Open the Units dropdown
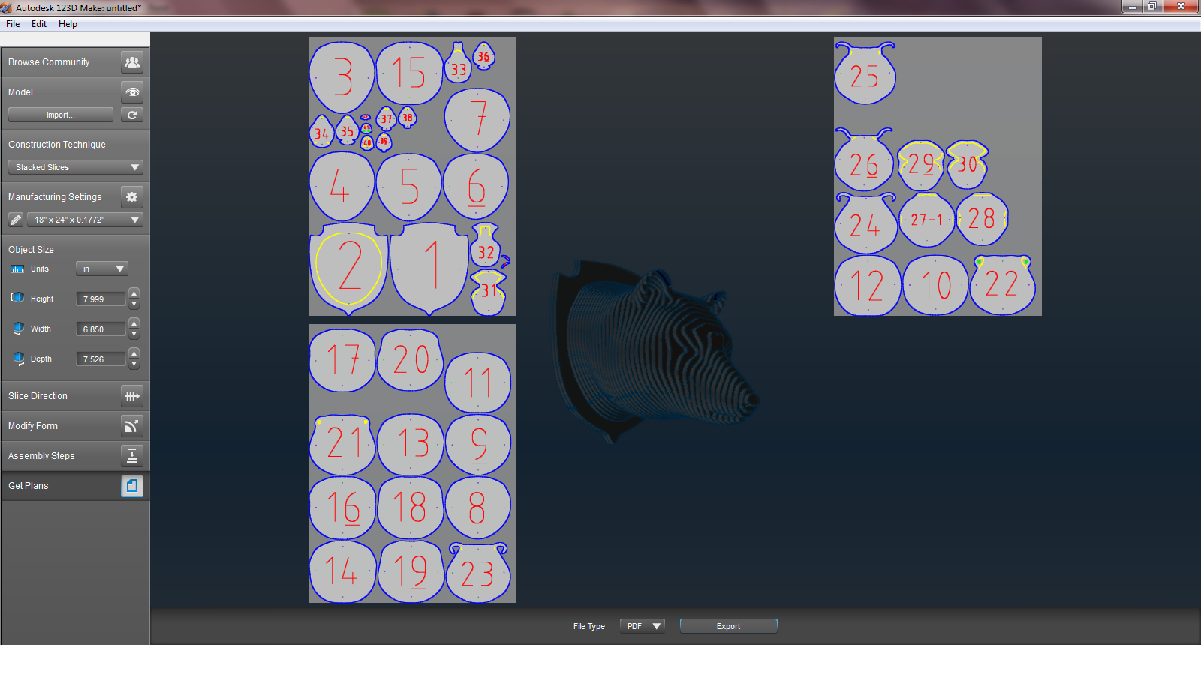 [102, 268]
